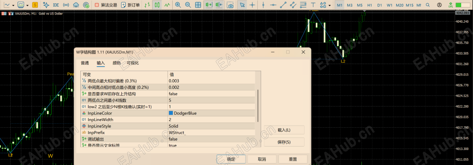Expand the chart type dropdown arrow
Viewport: 473px width, 165px height.
click(13, 5)
